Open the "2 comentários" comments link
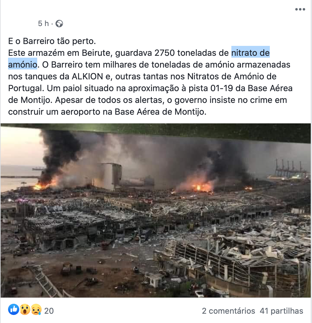 click(228, 311)
